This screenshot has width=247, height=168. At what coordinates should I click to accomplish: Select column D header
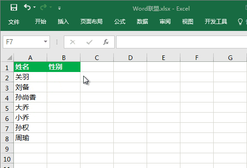point(130,58)
